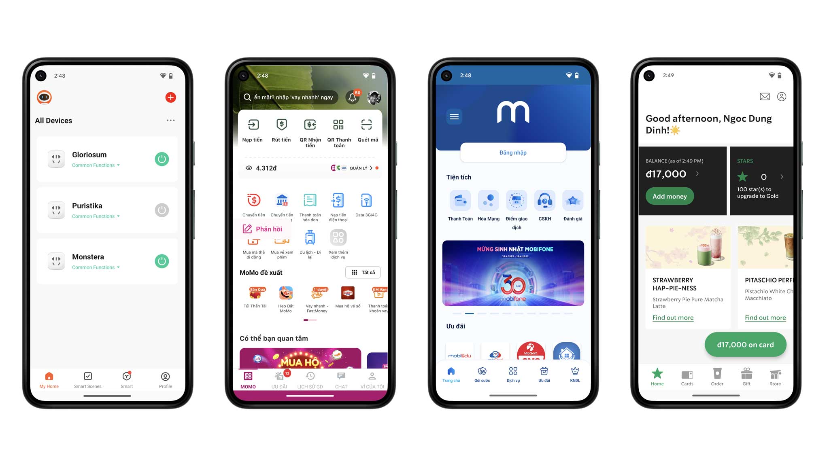Screen dimensions: 829x466
Task: Tap Đăng nhập button in Mobifone app
Action: point(512,152)
